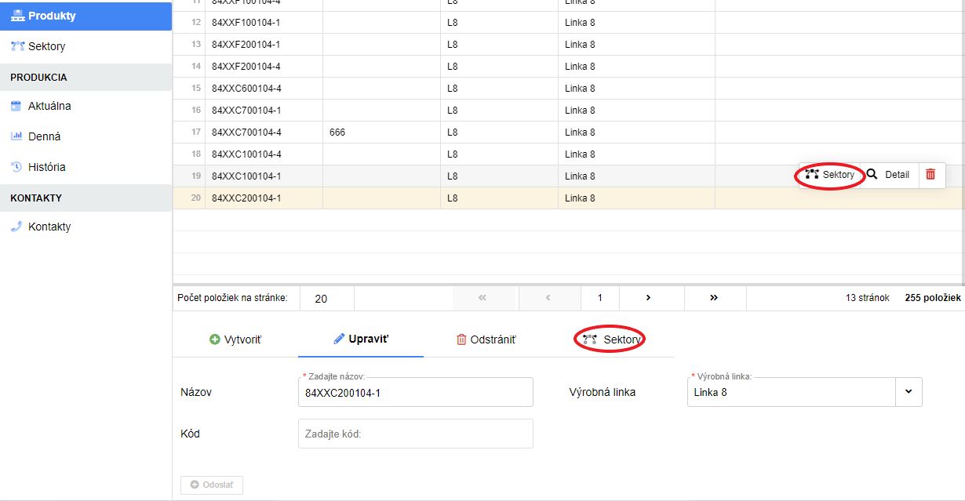Open Aktuálna production view

(x=49, y=106)
